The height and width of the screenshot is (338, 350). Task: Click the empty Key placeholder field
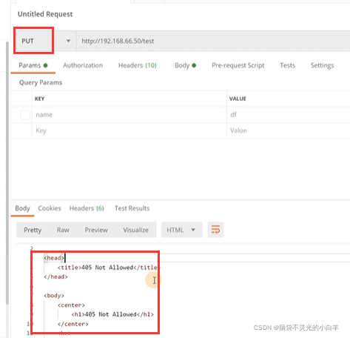coord(129,130)
